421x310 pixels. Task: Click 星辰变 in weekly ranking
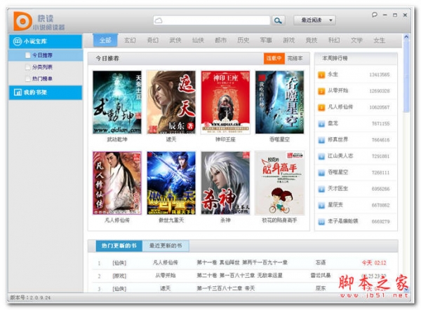point(335,205)
